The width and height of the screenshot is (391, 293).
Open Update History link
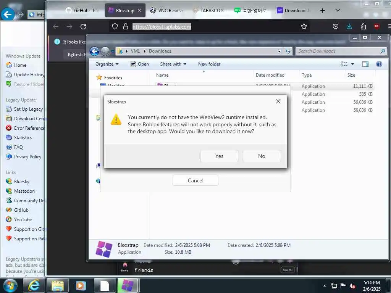[29, 74]
